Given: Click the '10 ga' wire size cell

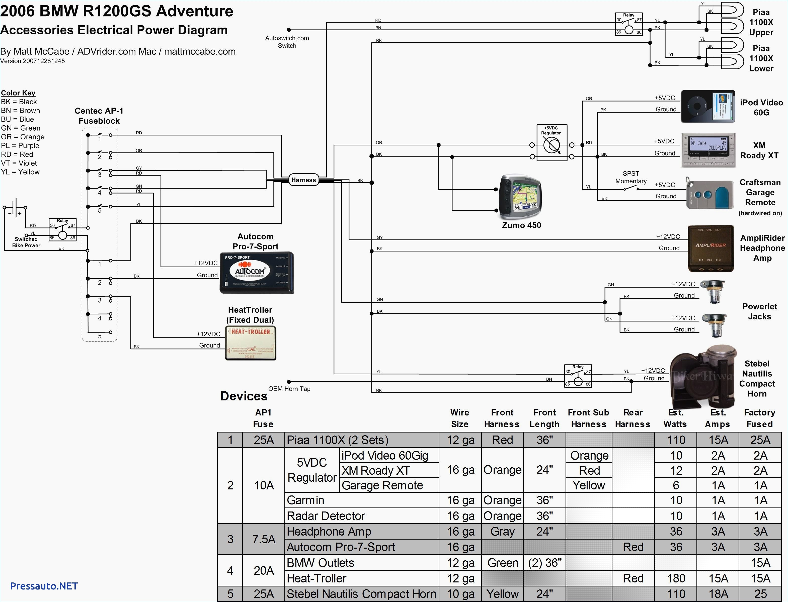Looking at the screenshot, I should pyautogui.click(x=460, y=594).
